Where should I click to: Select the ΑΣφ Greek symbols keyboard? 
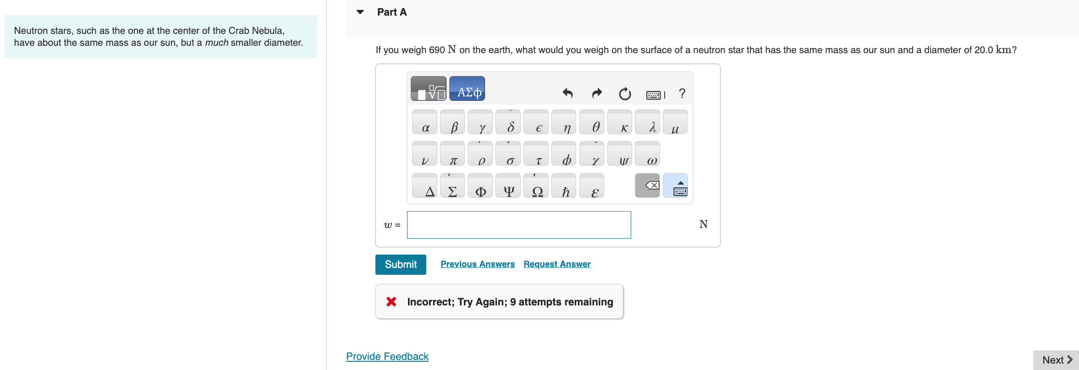[x=467, y=88]
